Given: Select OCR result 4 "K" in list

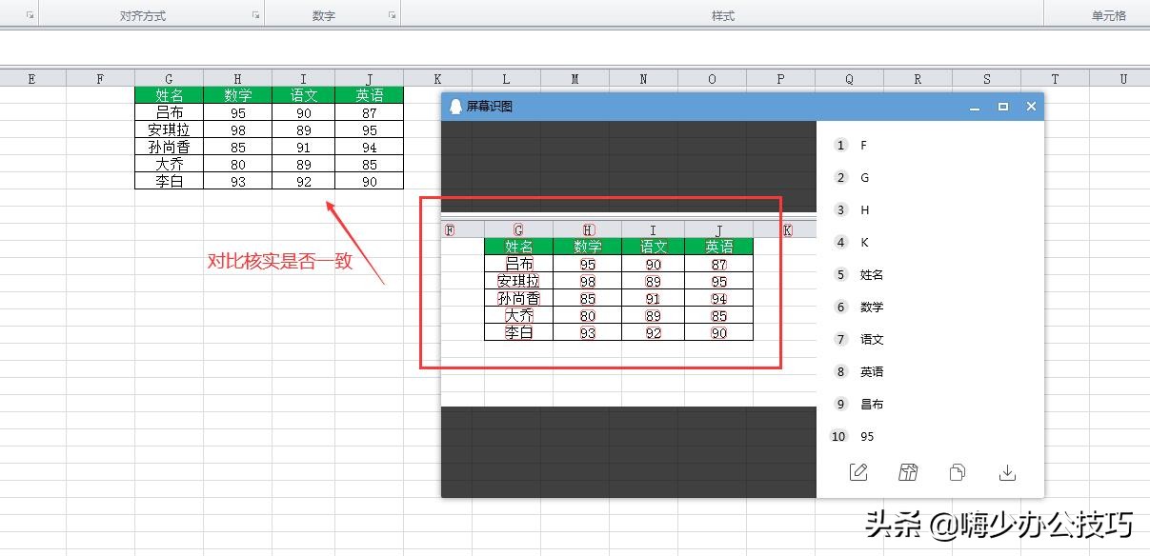Looking at the screenshot, I should pos(930,242).
